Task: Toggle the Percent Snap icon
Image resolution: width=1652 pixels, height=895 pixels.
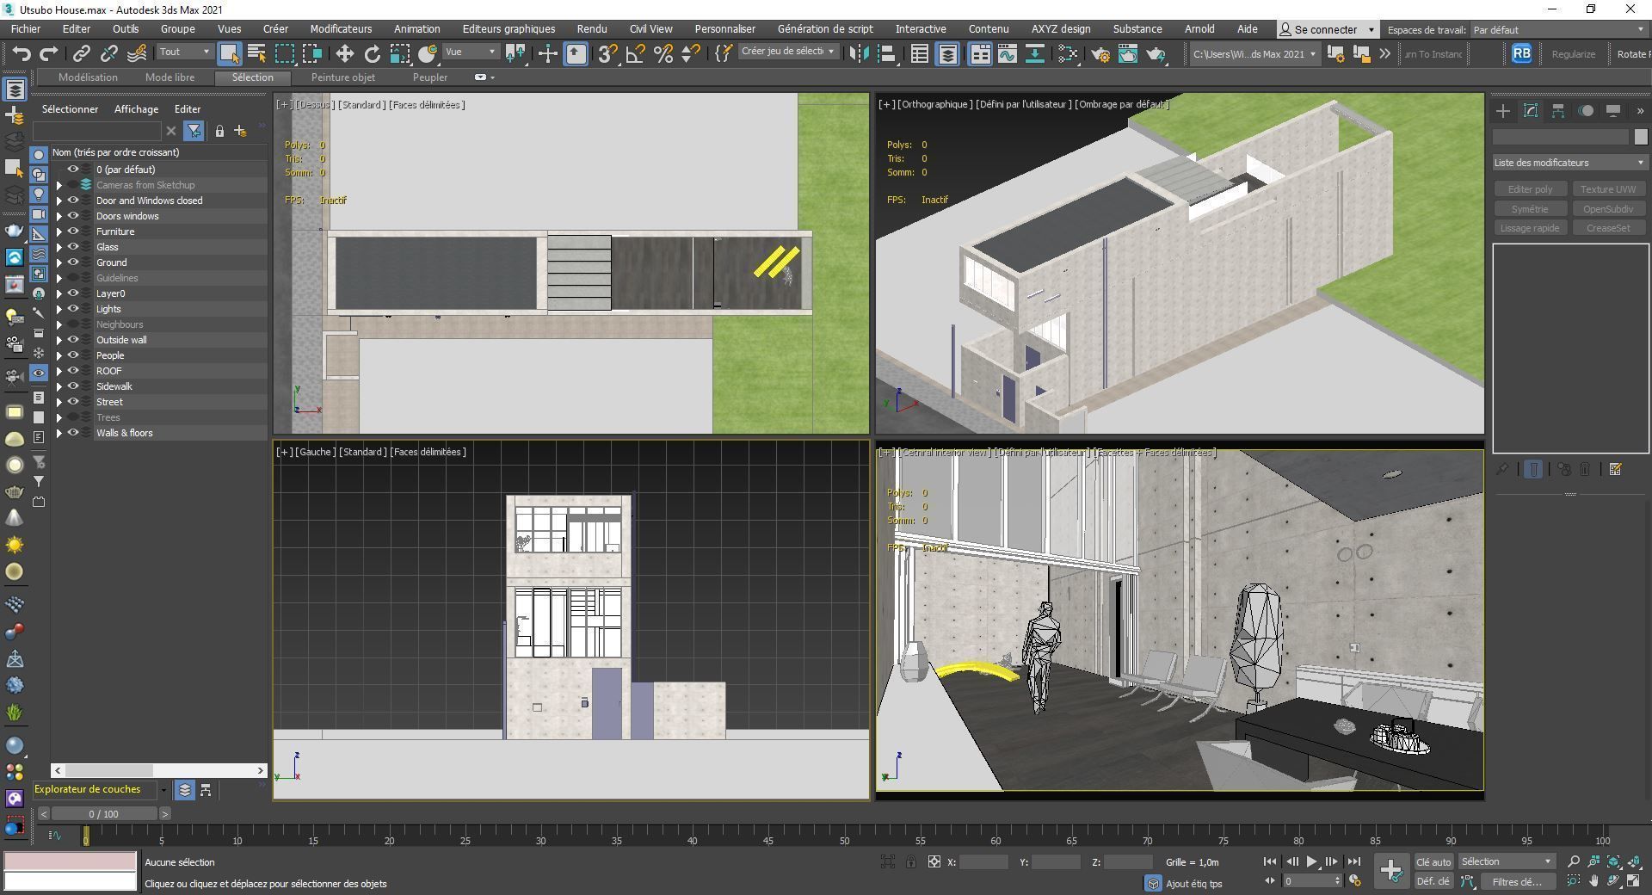Action: 663,53
